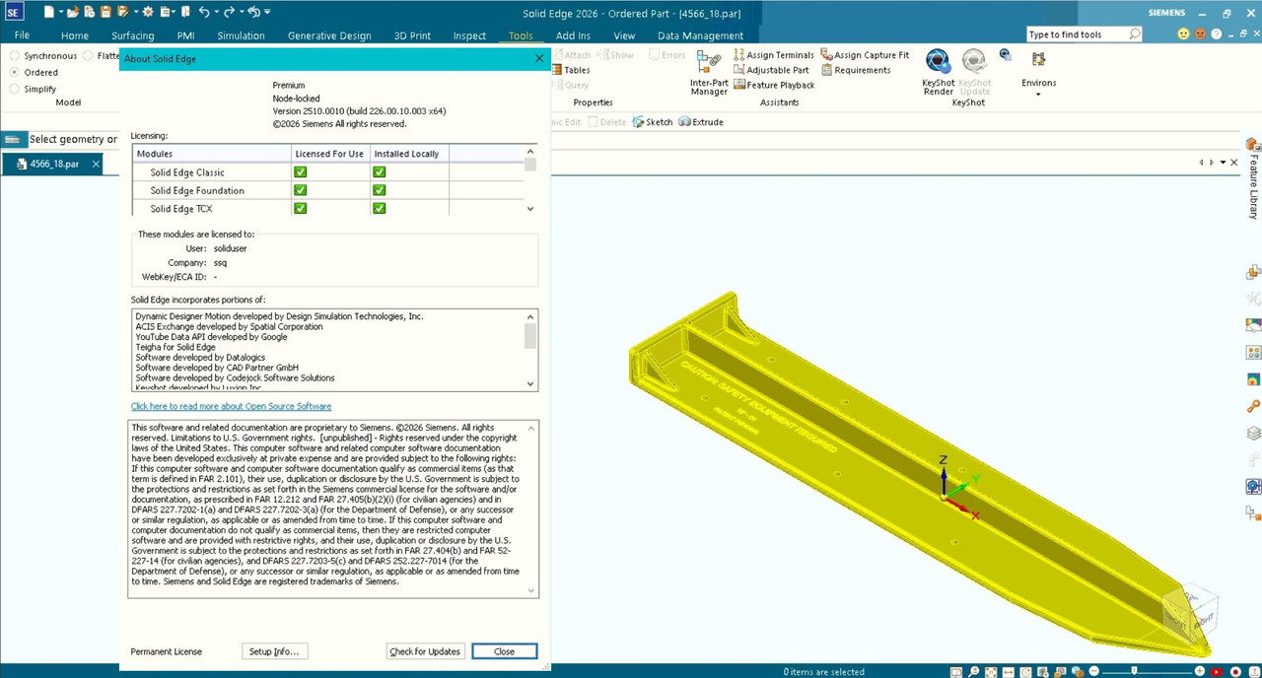Switch to the Home ribbon tab

[x=75, y=35]
